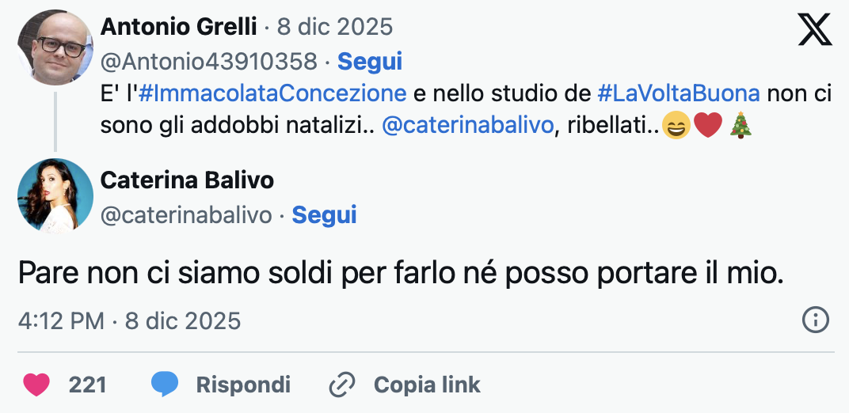This screenshot has height=413, width=849.
Task: Open Antonio Grelli's profile picture
Action: click(55, 47)
